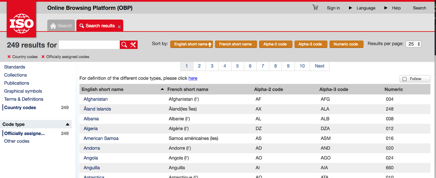Select page 1 in pagination
Screen dimensions: 436x178
coord(187,66)
